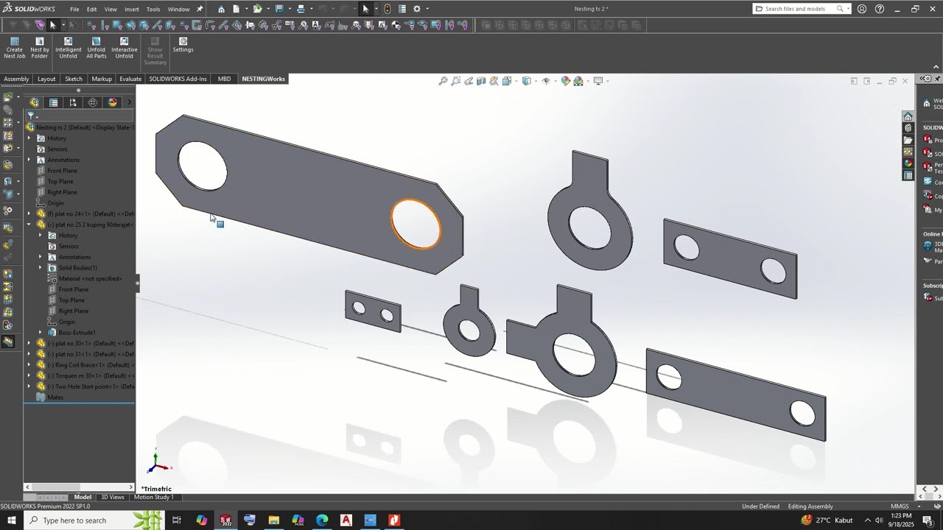Expand Torquen m 30<1> component
The width and height of the screenshot is (943, 530).
click(29, 375)
